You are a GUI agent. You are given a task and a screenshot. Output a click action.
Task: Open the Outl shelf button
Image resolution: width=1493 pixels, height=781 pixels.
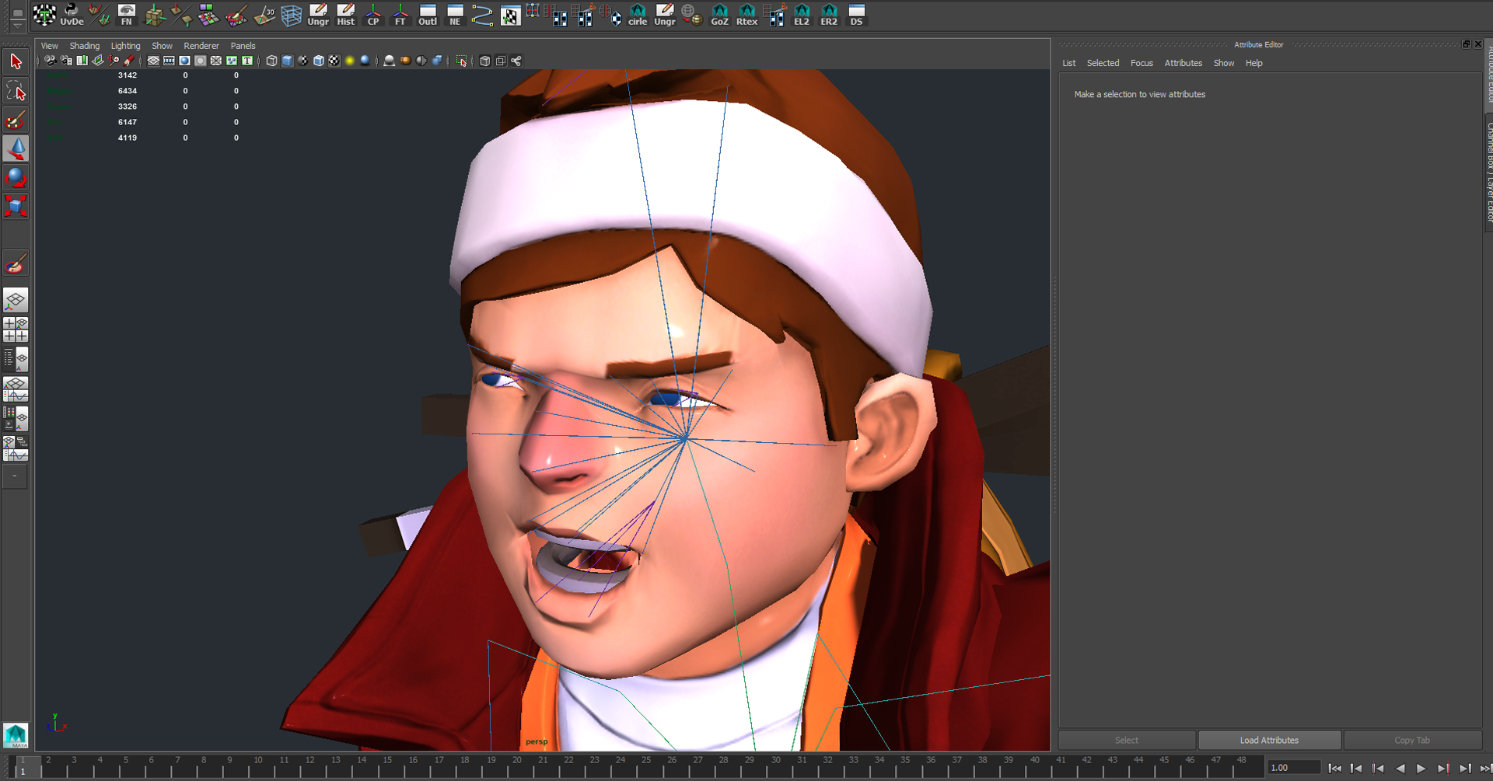428,15
